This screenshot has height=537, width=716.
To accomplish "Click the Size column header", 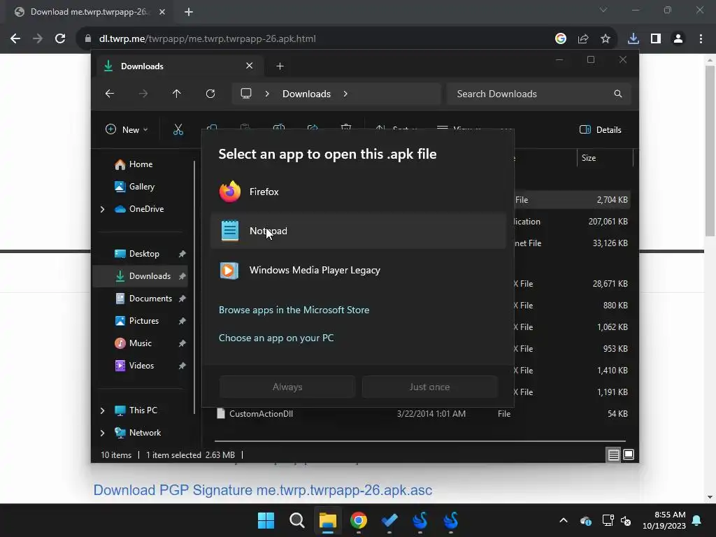I will [605, 158].
